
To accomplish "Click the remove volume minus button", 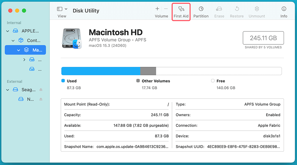I will [166, 9].
